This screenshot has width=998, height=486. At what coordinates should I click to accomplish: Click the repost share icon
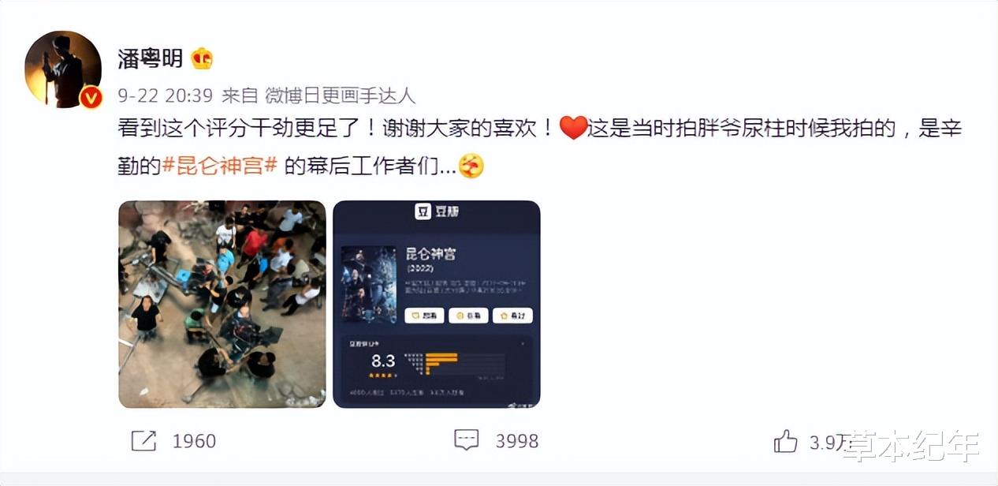(x=143, y=440)
